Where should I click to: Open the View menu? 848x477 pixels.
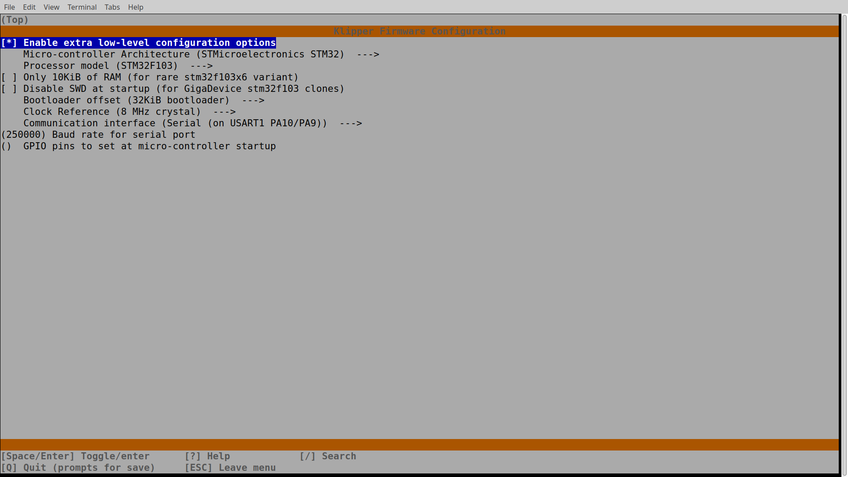click(51, 7)
